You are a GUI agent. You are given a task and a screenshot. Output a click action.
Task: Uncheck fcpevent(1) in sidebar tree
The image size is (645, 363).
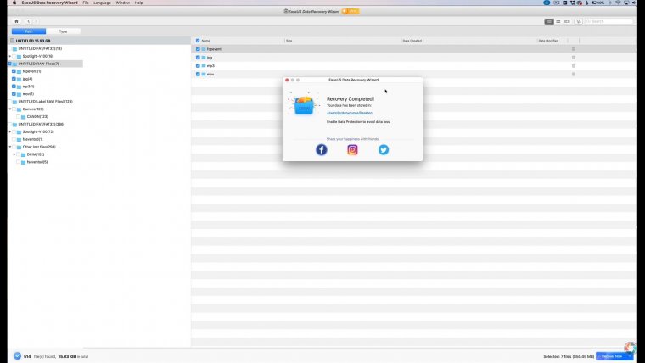14,71
